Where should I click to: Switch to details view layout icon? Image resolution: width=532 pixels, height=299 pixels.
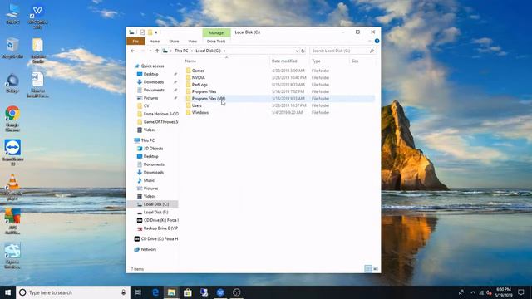coord(368,269)
